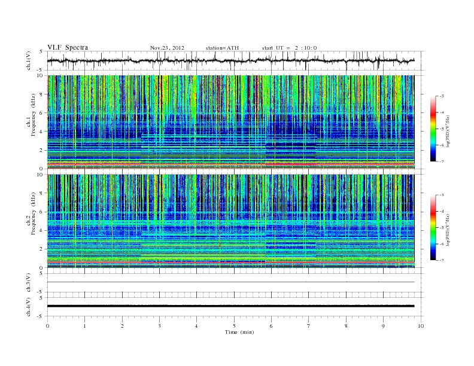Click the ch.1 color bar 'log(PSD)' label

448,131
